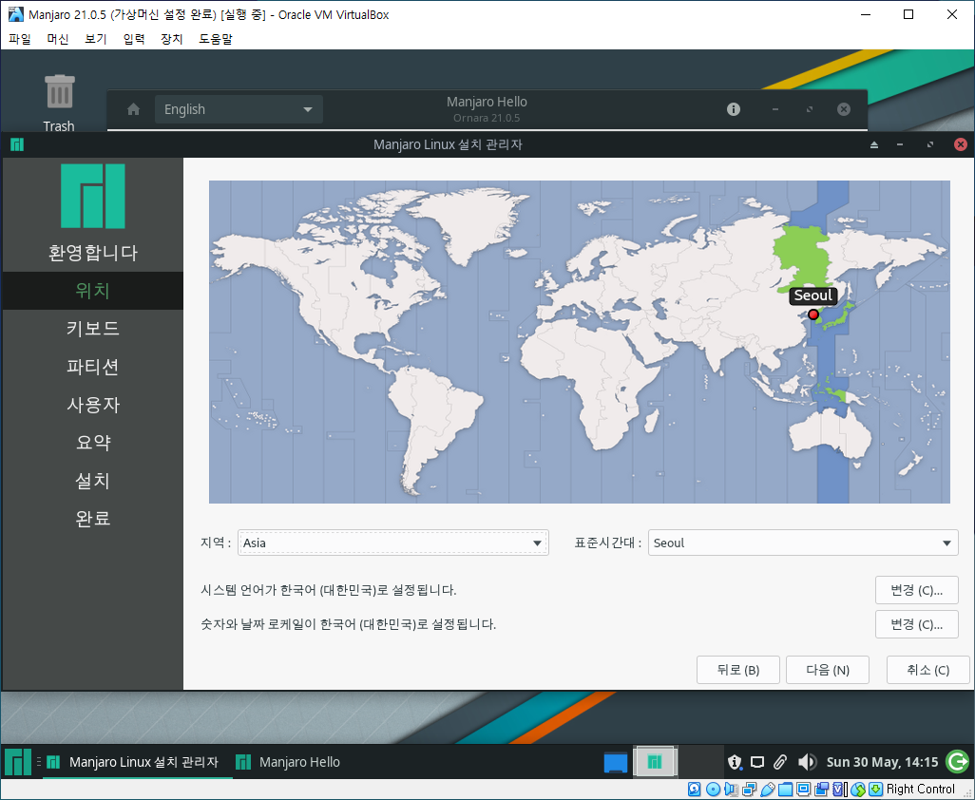Click the 파티션 step in sidebar
This screenshot has width=975, height=800.
[92, 367]
